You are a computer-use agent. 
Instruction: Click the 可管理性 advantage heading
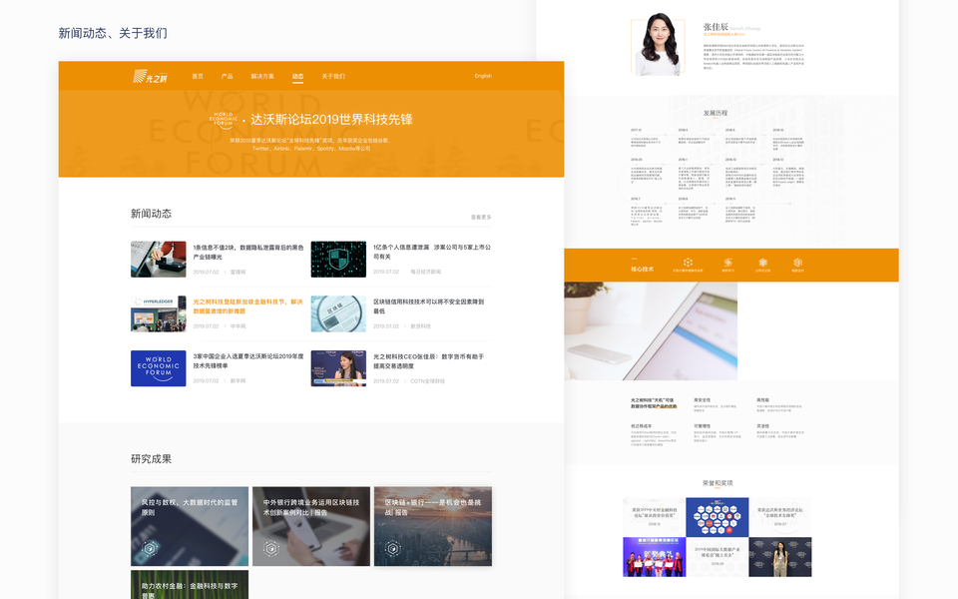tap(702, 426)
